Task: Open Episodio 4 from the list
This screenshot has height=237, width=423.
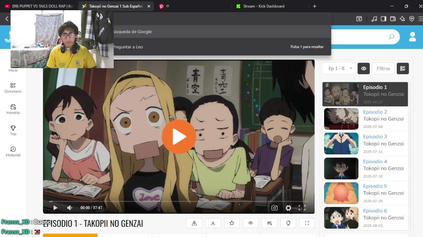Action: [x=365, y=168]
